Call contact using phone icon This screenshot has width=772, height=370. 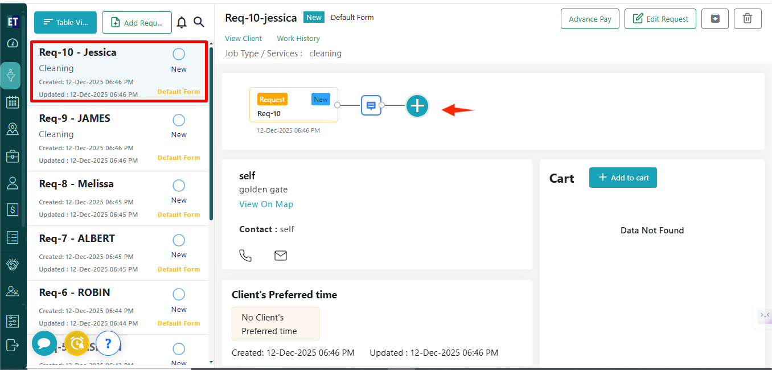click(245, 256)
